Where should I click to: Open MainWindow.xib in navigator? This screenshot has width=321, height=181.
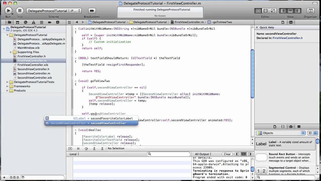(x=28, y=48)
